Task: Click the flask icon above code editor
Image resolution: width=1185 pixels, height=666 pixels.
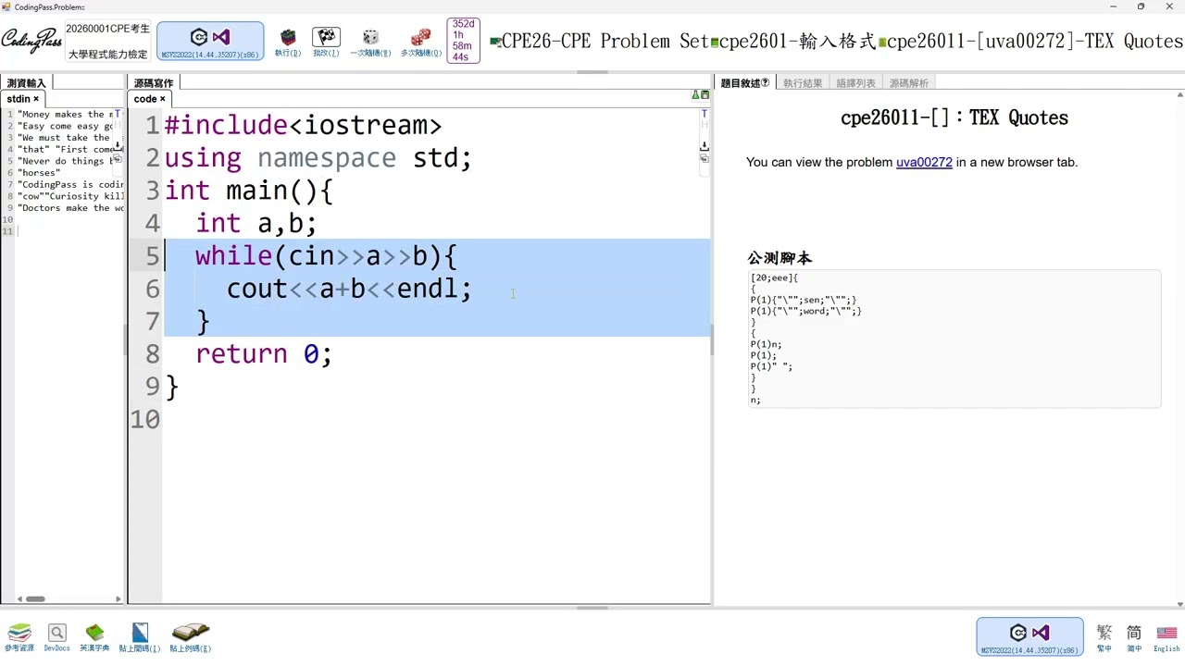Action: point(695,95)
